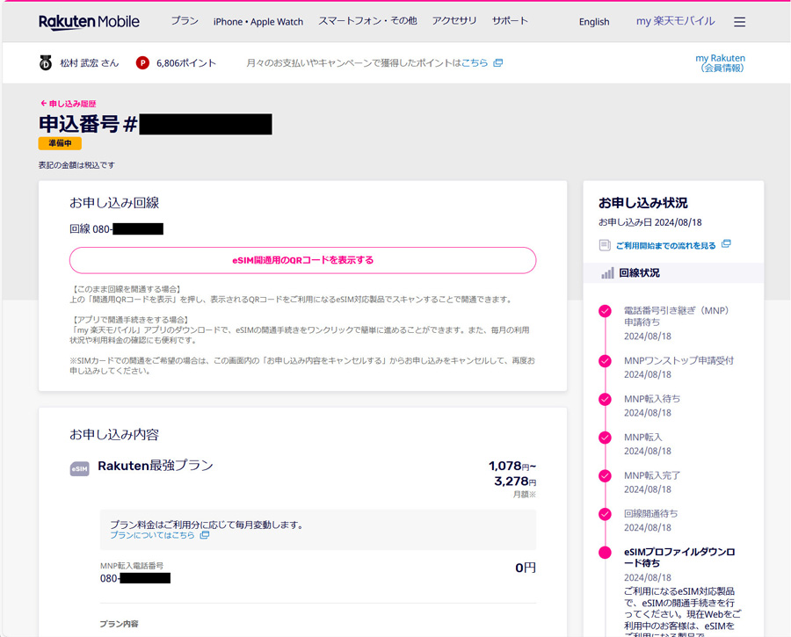Viewport: 791px width, 637px height.
Task: Open the iPhone・Apple Watch menu
Action: [x=258, y=22]
